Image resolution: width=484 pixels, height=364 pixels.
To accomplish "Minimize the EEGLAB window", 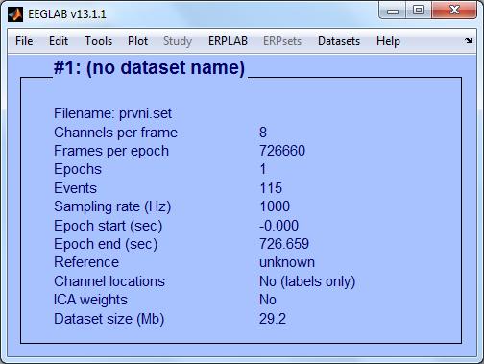I will [393, 11].
